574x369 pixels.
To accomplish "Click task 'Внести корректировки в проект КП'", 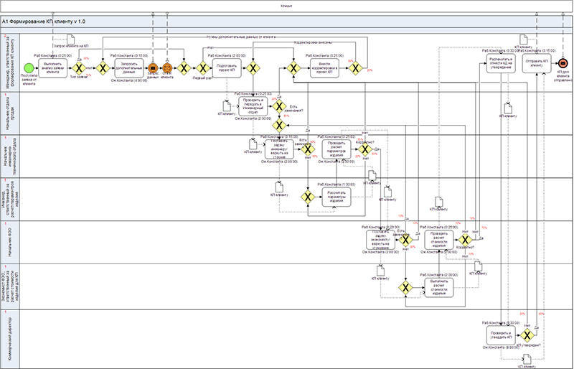I will (x=325, y=68).
